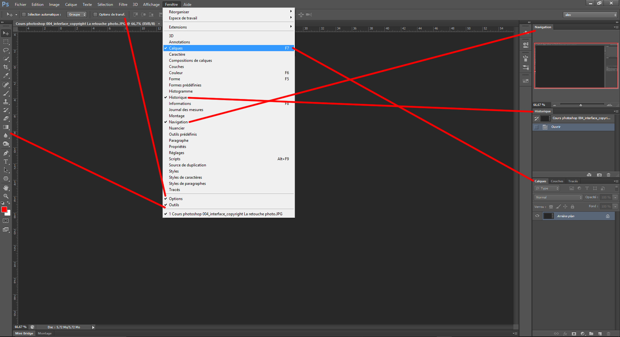This screenshot has width=620, height=337.
Task: Choose Calques in the Fenêtre menu
Action: point(229,48)
